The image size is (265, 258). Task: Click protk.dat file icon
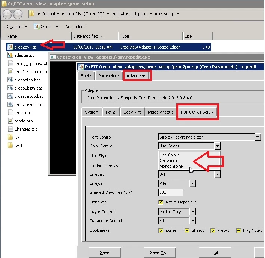point(10,113)
